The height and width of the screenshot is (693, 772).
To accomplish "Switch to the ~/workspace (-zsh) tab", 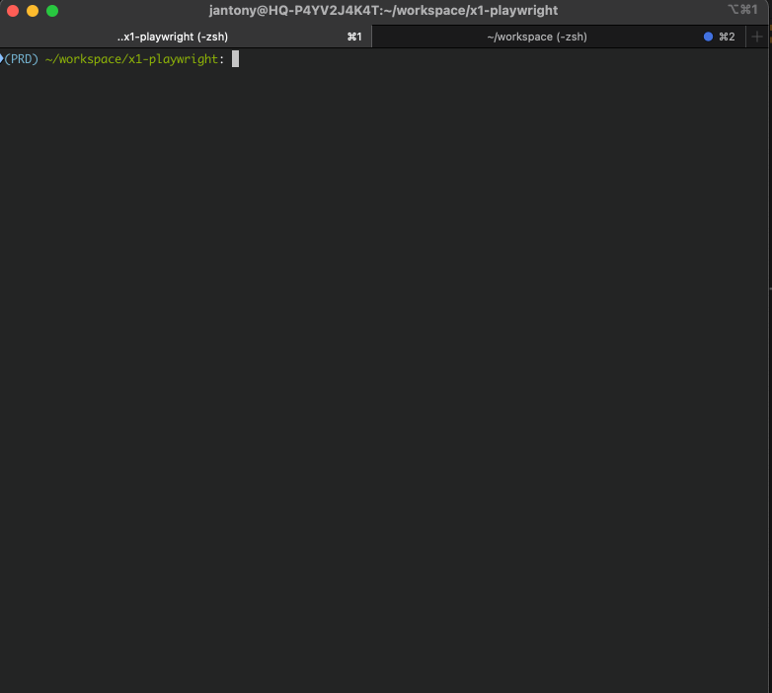I will pos(559,37).
